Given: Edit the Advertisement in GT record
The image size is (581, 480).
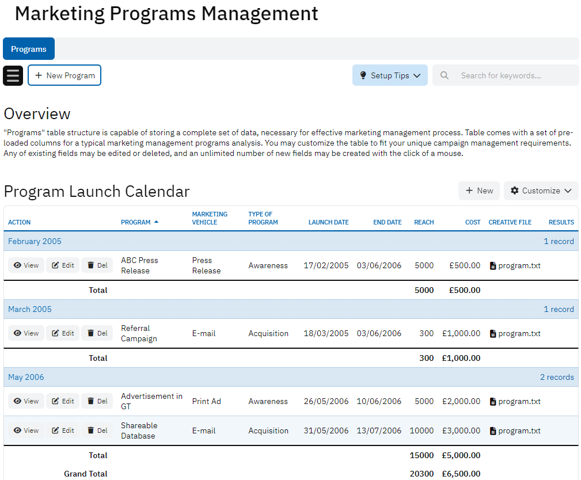Looking at the screenshot, I should [63, 401].
